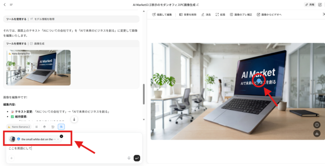
Task: Click 拡張 expand image tool
Action: tap(220, 14)
